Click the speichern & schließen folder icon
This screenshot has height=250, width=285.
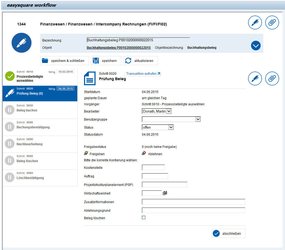click(45, 61)
